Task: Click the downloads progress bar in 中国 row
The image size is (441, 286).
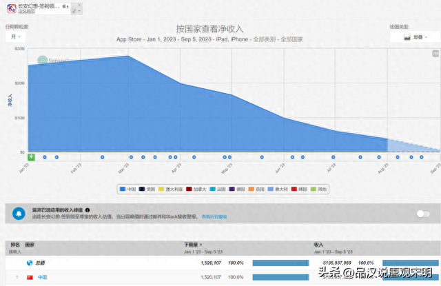Action: coord(280,277)
